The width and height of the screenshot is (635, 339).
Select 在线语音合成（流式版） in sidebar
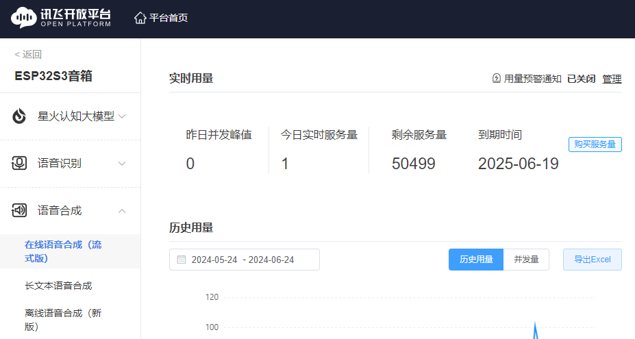(x=63, y=251)
